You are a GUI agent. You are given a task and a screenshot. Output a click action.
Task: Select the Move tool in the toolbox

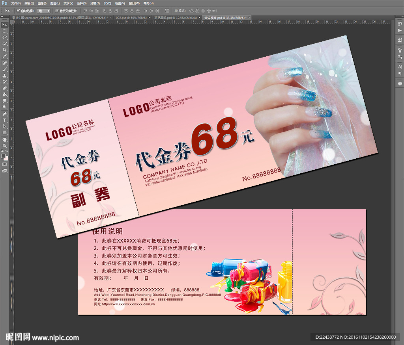5,25
